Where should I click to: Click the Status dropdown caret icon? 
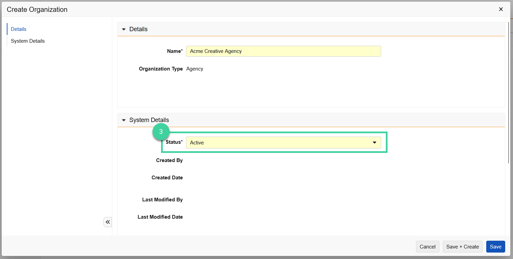[x=375, y=142]
